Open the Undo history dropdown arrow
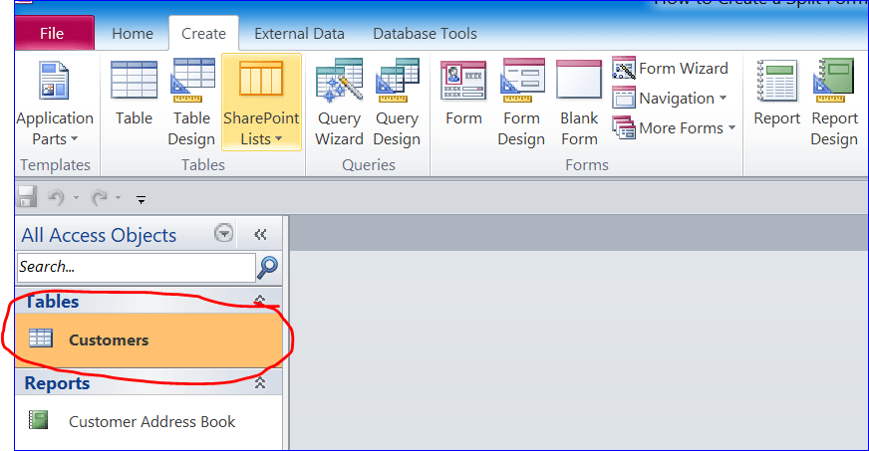Viewport: 869px width, 451px height. click(76, 197)
